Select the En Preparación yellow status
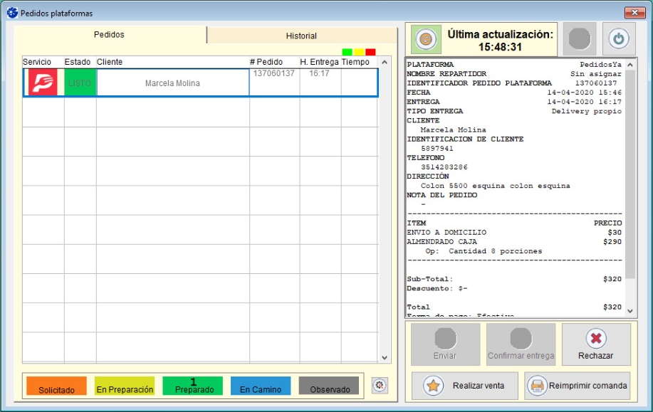 click(125, 386)
